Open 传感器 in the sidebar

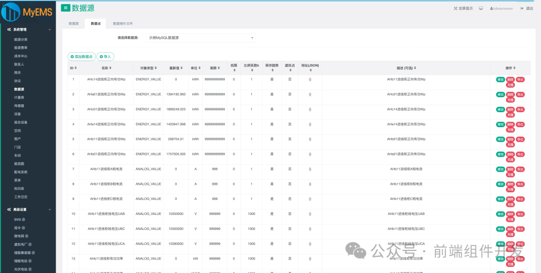tap(19, 106)
